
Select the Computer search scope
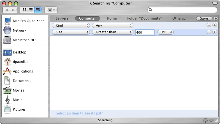[x=87, y=18]
